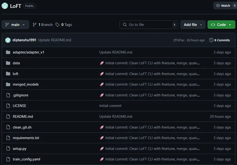The height and width of the screenshot is (165, 237).
Task: Click folder icon for data
Action: pyautogui.click(x=8, y=63)
